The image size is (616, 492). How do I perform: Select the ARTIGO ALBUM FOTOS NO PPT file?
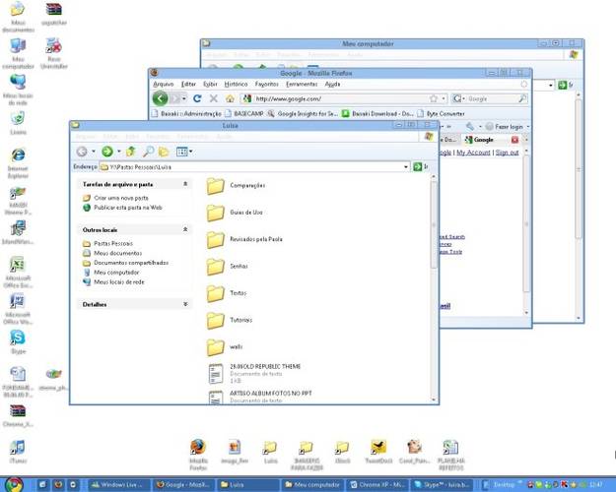(x=260, y=397)
